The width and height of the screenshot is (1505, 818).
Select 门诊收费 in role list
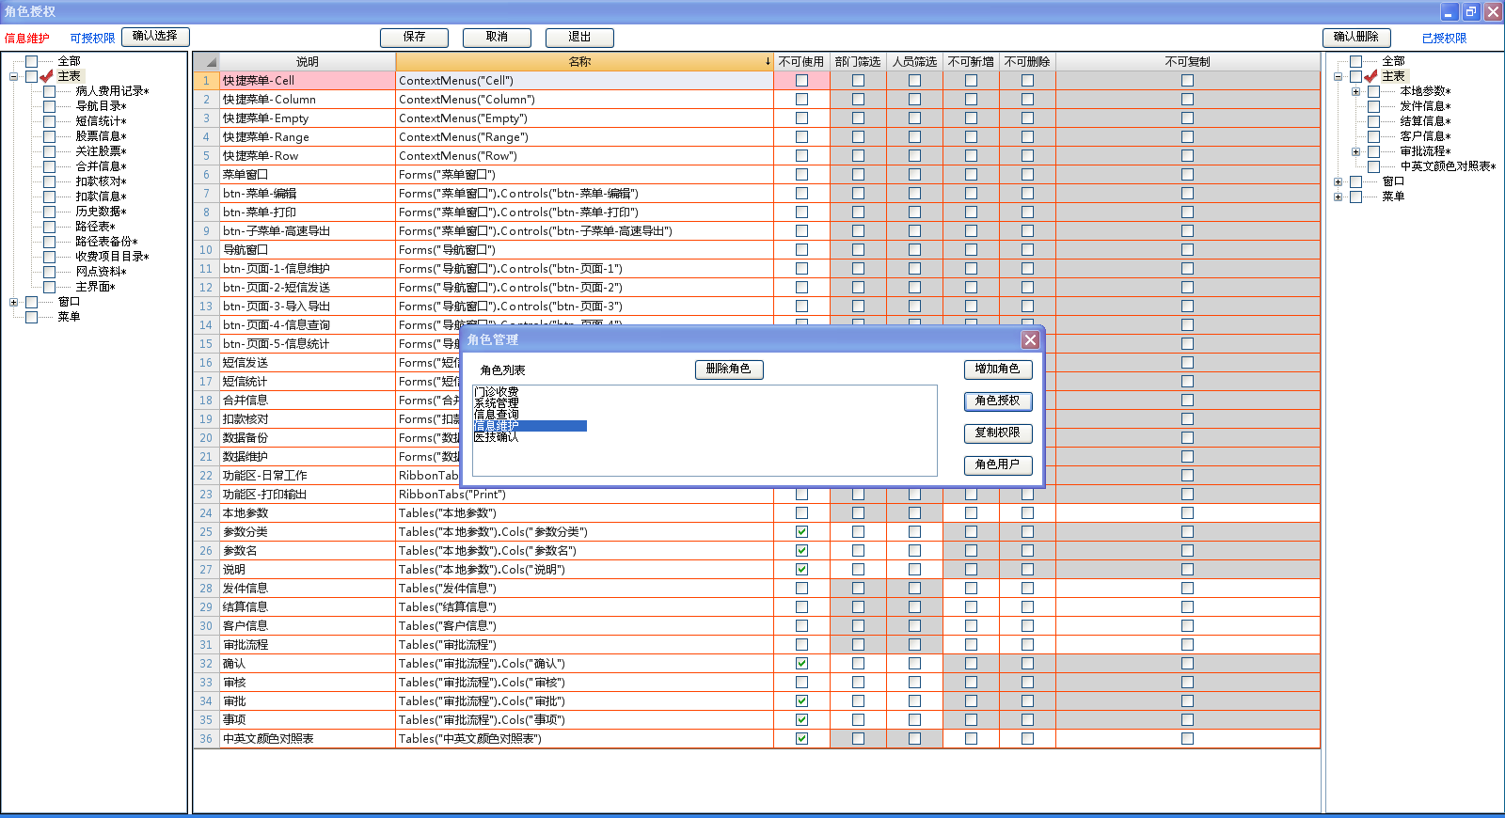[496, 392]
